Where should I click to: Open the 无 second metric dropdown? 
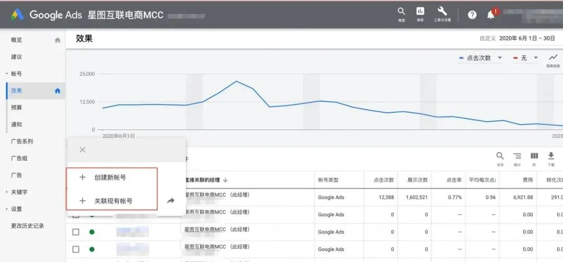click(525, 58)
